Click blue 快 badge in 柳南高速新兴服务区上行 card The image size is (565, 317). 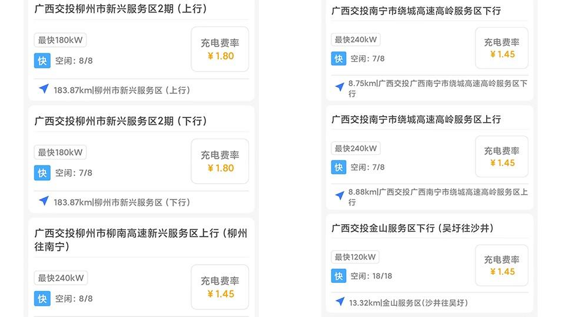tap(42, 298)
